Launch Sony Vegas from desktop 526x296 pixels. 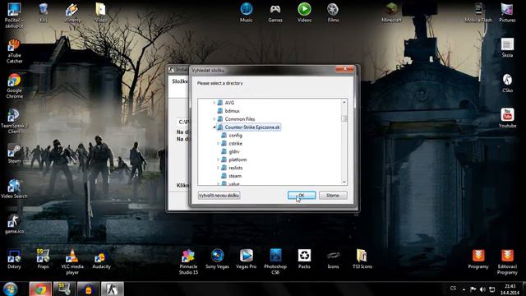(x=217, y=259)
